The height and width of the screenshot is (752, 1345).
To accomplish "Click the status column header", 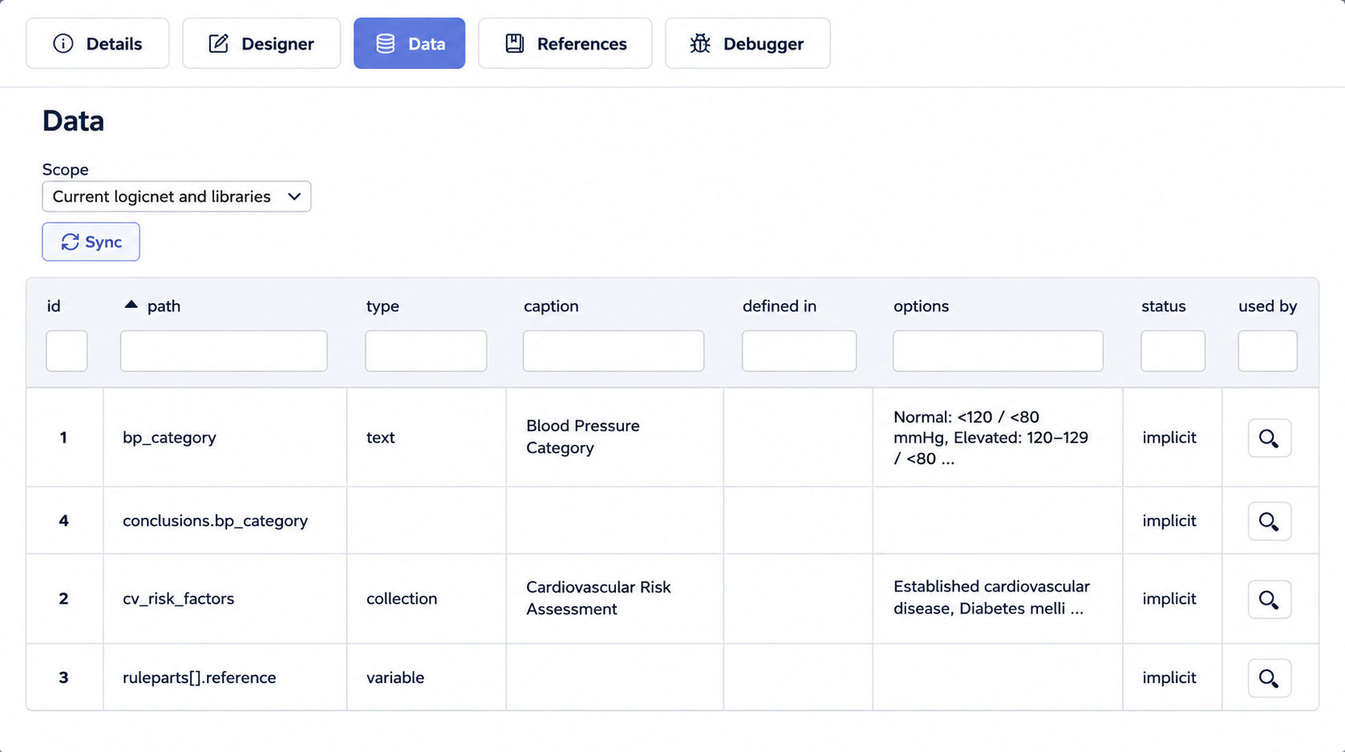I will (1163, 306).
